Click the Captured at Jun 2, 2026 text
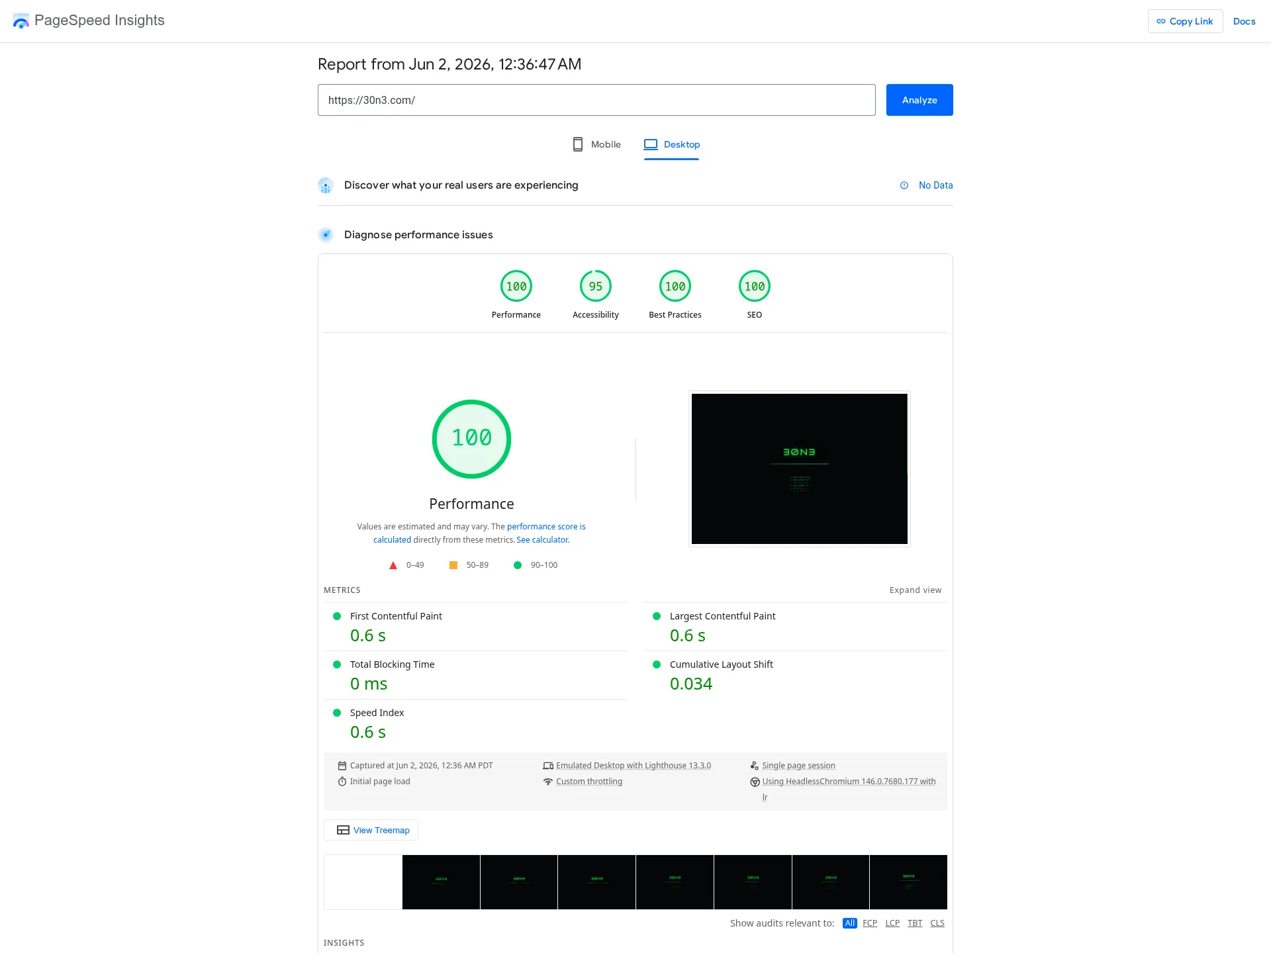 click(422, 766)
